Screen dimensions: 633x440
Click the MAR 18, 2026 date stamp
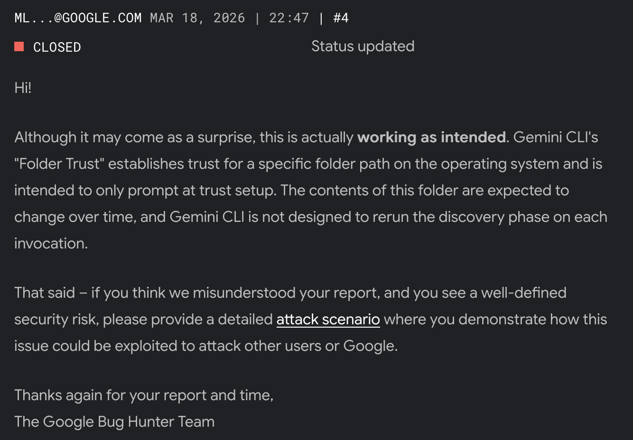[197, 18]
